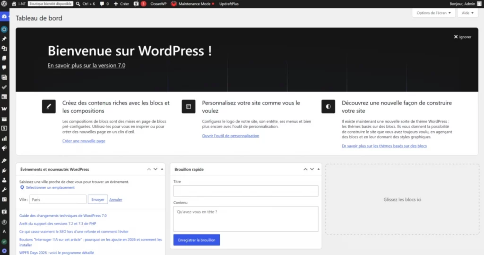
Task: Click the location pin icon
Action: click(22, 187)
